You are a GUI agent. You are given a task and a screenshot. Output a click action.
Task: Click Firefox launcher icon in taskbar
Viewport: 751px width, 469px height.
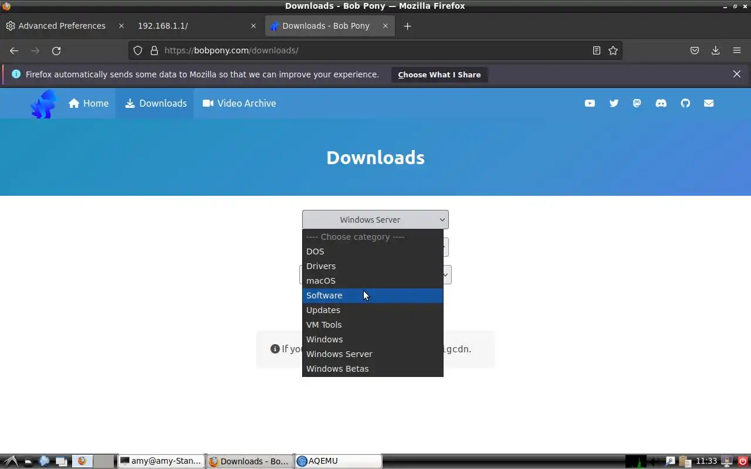(82, 461)
